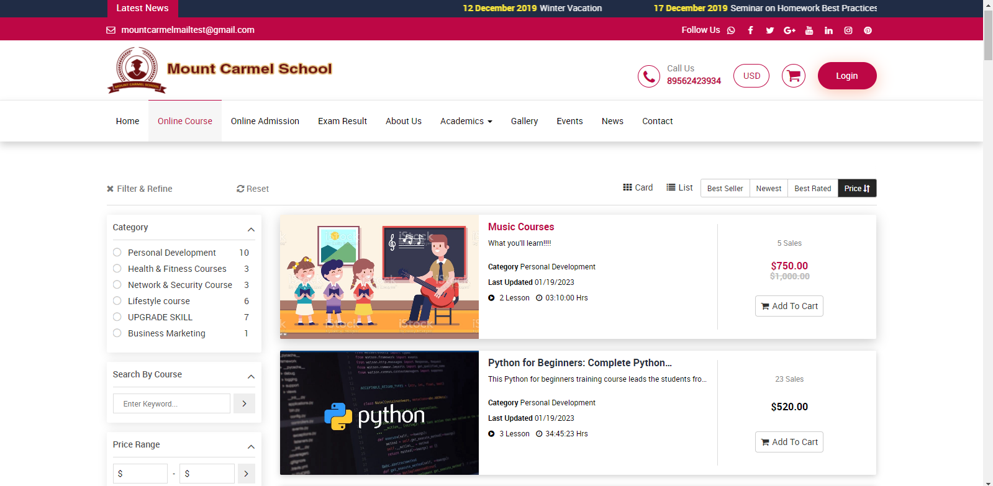Screen dimensions: 993x486
Task: Open the Facebook social link
Action: pos(750,30)
